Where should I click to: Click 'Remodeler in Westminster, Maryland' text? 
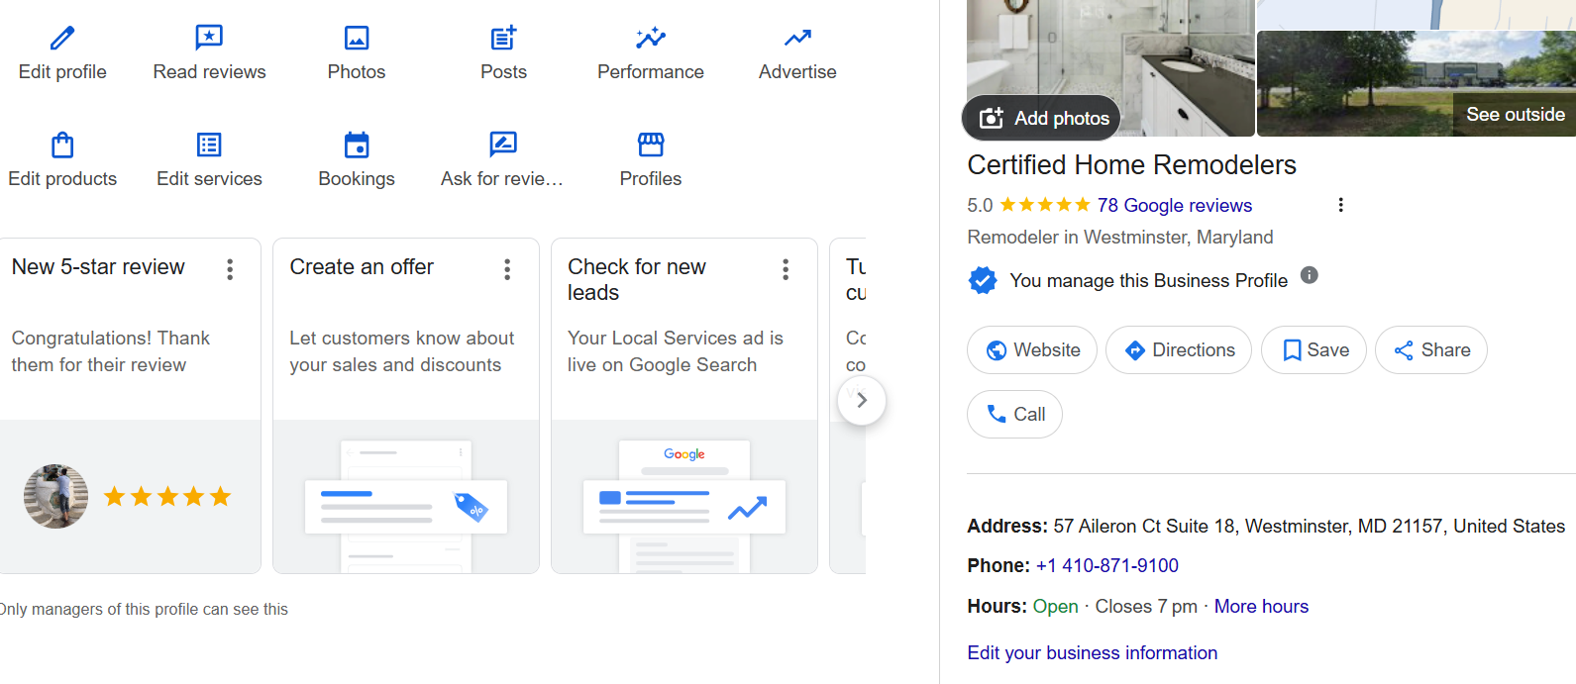click(1120, 237)
